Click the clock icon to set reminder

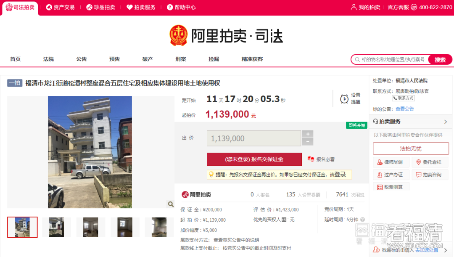pyautogui.click(x=344, y=99)
